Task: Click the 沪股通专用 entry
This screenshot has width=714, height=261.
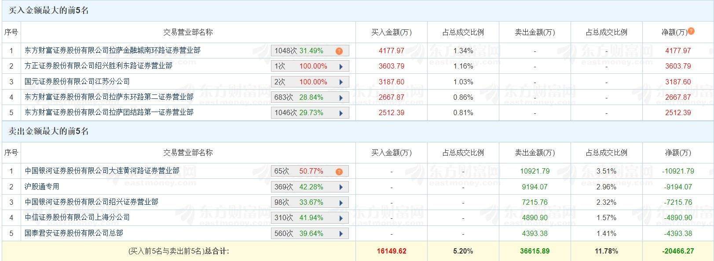Action: point(42,187)
